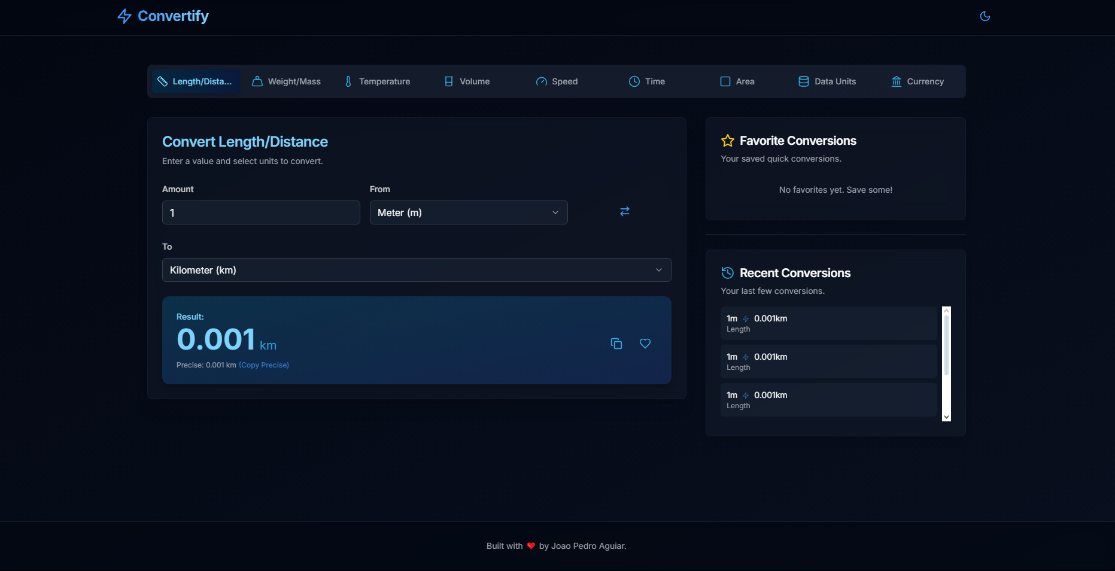Select the Length/Distance tab
The height and width of the screenshot is (571, 1115).
(x=196, y=81)
